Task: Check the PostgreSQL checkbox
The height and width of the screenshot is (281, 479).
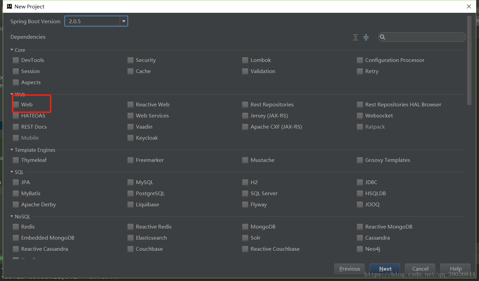Action: (x=131, y=194)
